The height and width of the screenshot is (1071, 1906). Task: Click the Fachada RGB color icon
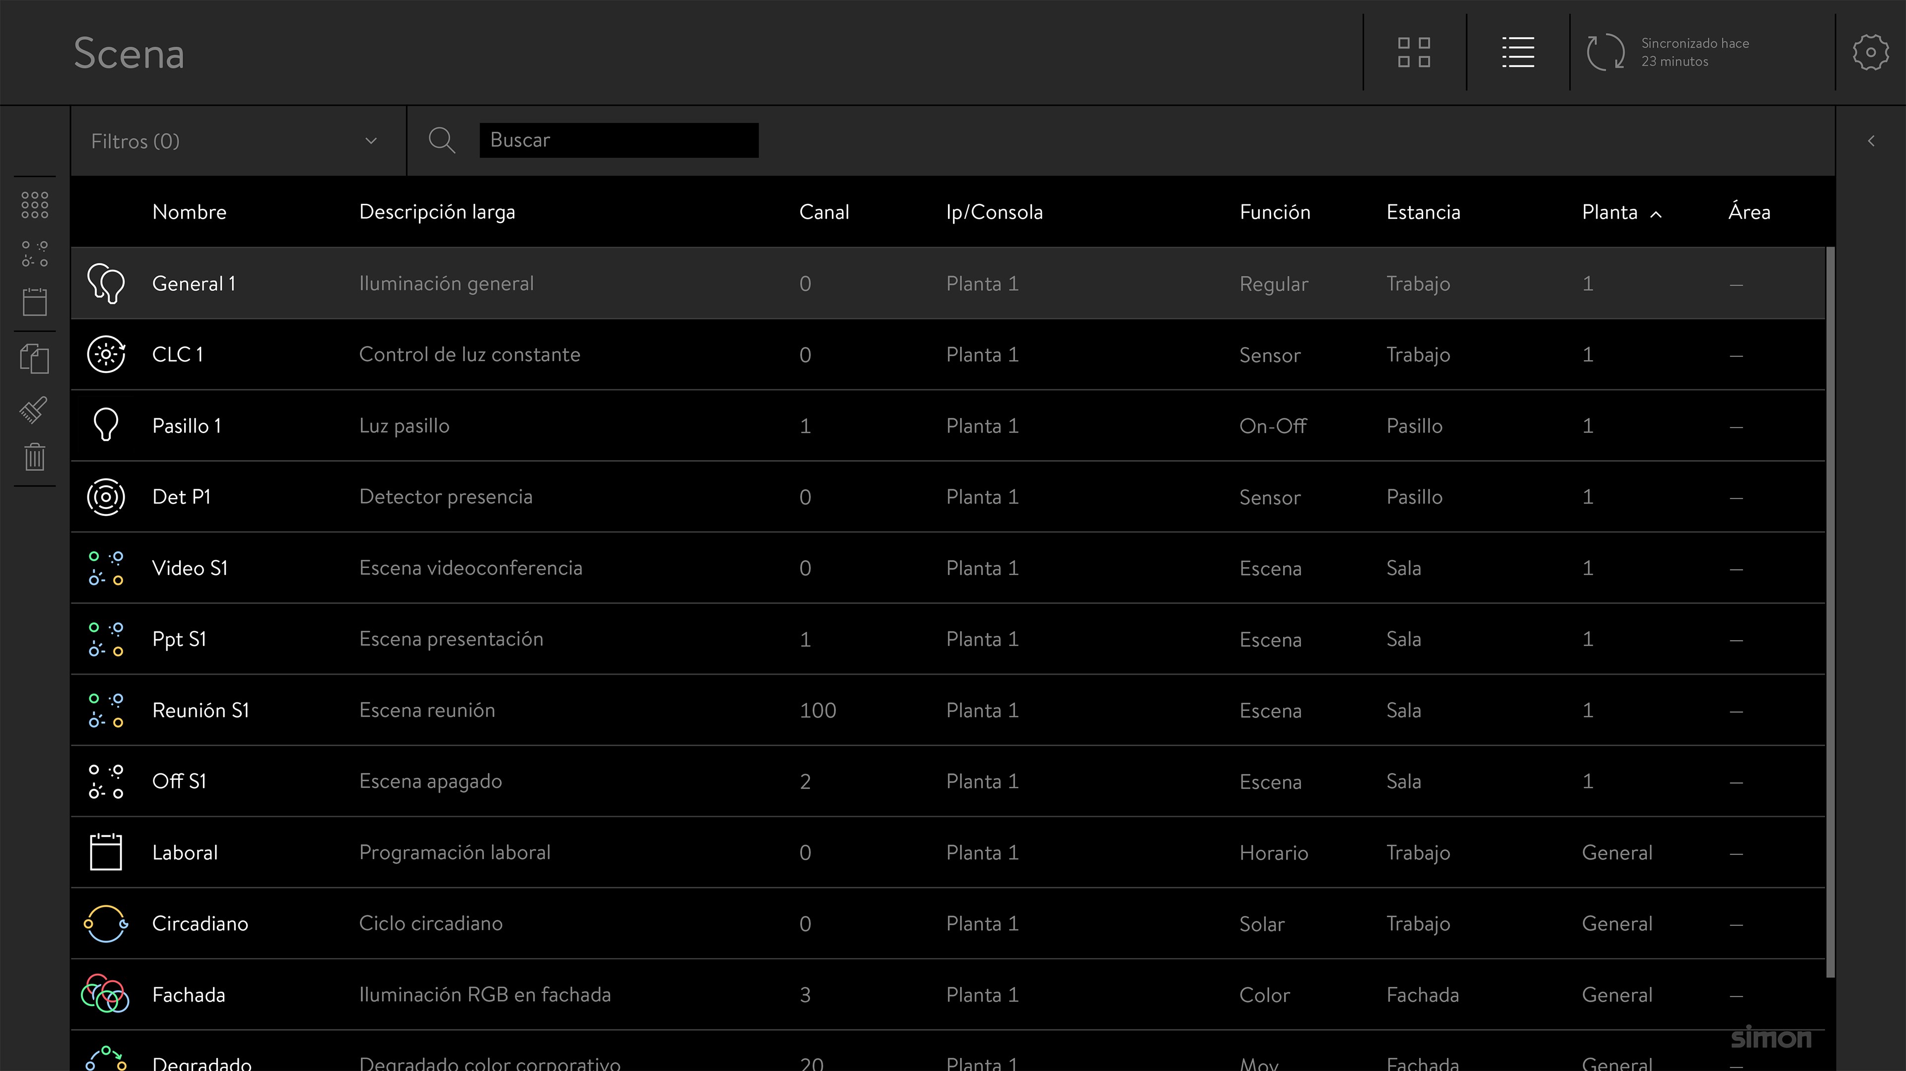click(x=105, y=994)
